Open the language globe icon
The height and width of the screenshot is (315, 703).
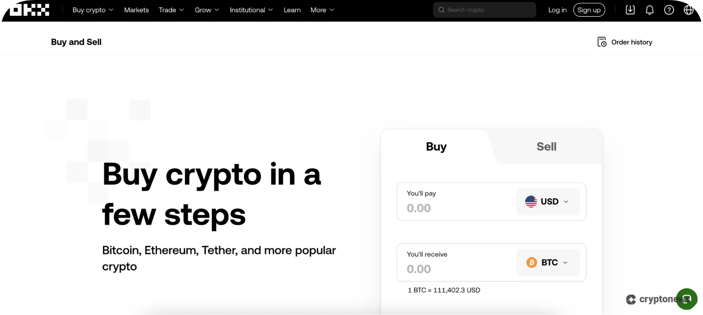[689, 10]
